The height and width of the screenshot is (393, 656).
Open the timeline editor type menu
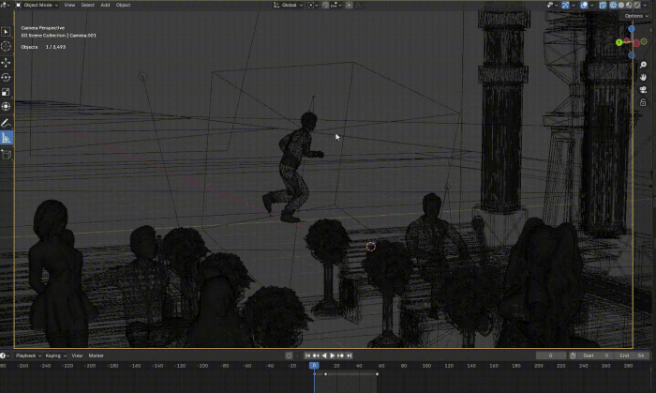point(4,355)
